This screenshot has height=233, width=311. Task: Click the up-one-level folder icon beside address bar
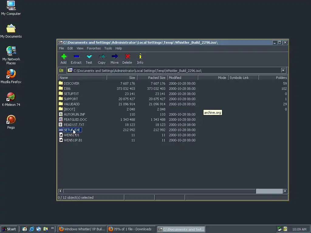tap(61, 70)
